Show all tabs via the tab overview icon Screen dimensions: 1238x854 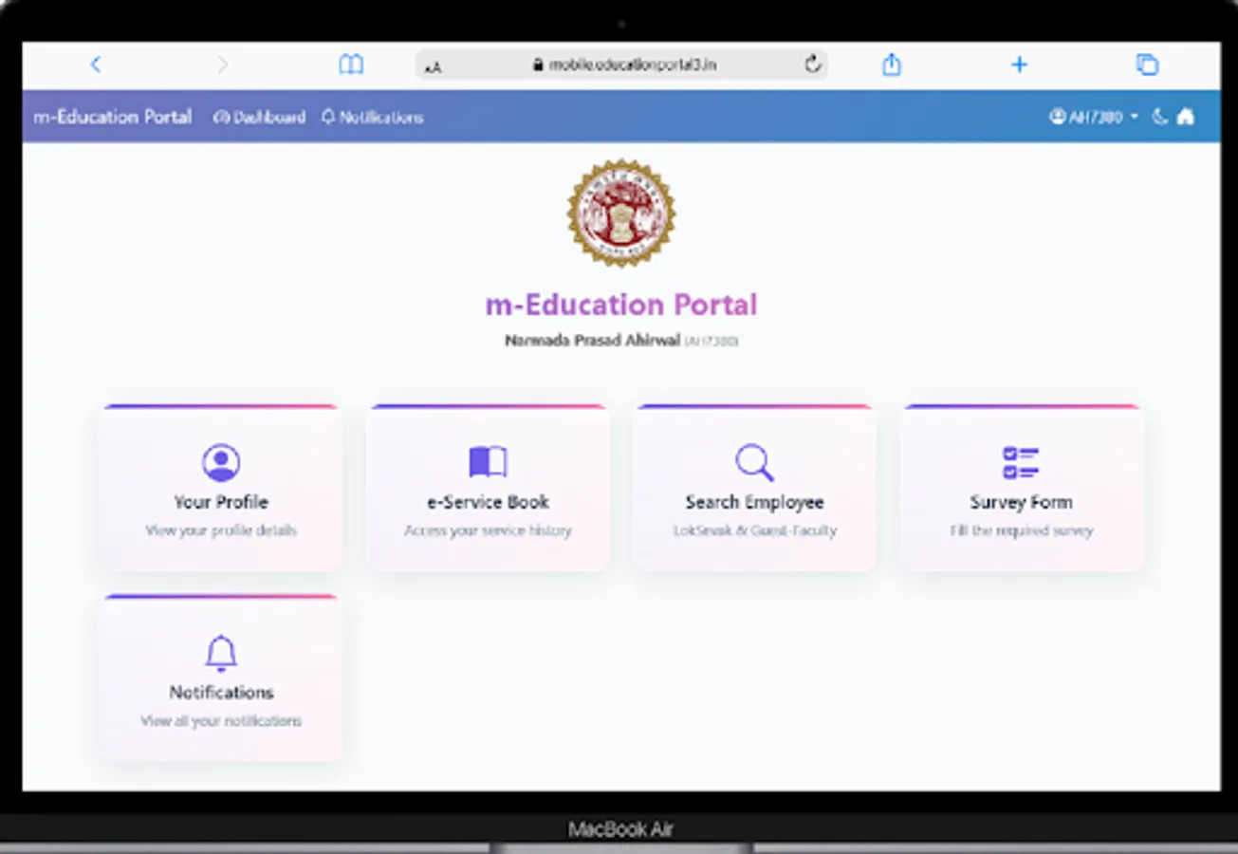click(x=1147, y=65)
